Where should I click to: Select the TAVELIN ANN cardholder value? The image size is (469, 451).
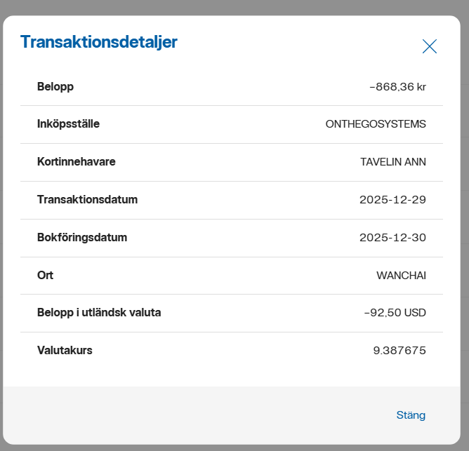pos(393,162)
